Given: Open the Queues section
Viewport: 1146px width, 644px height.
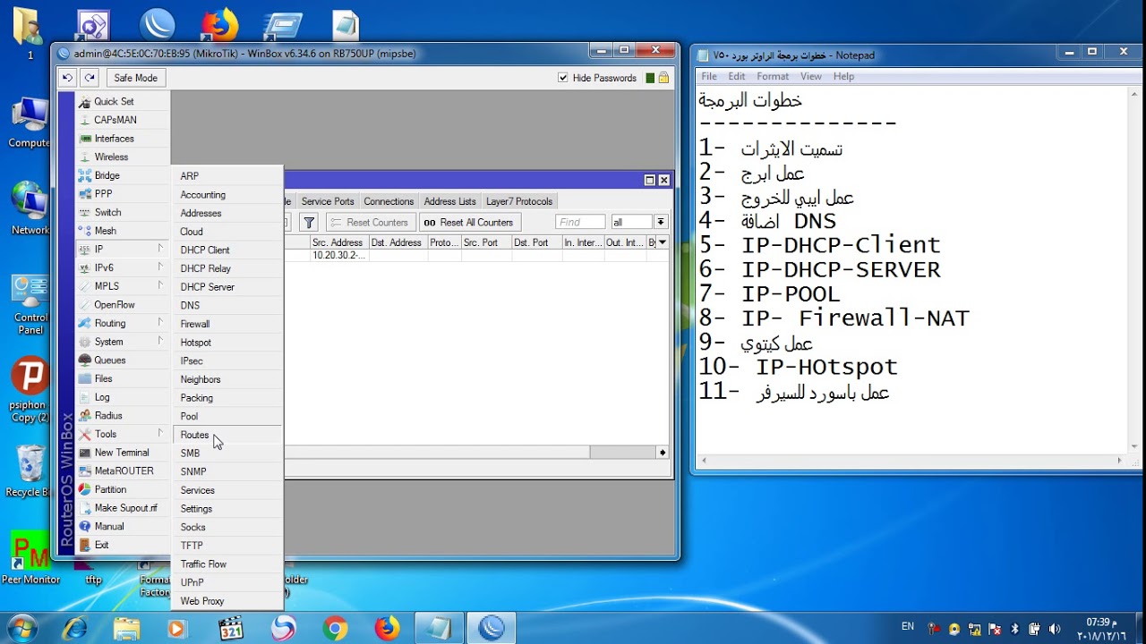Looking at the screenshot, I should click(110, 360).
